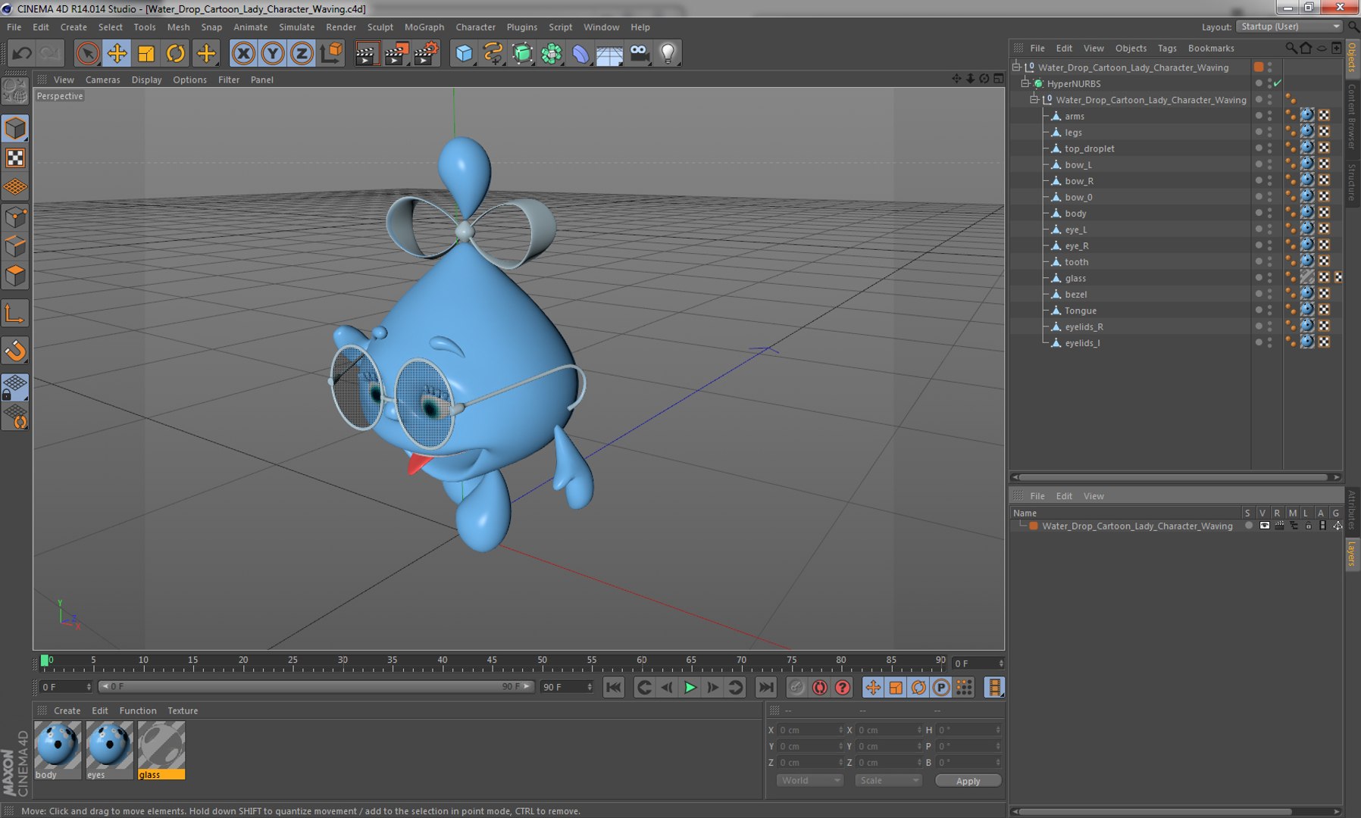The height and width of the screenshot is (818, 1361).
Task: Click the Live Selection tool
Action: tap(87, 53)
